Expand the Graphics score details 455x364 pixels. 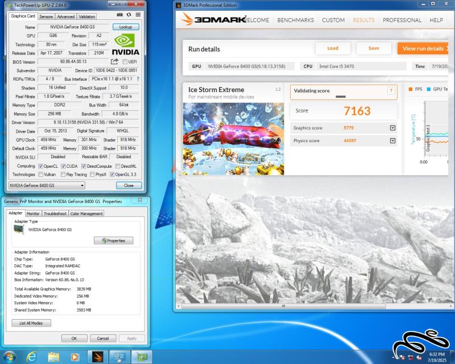(392, 128)
